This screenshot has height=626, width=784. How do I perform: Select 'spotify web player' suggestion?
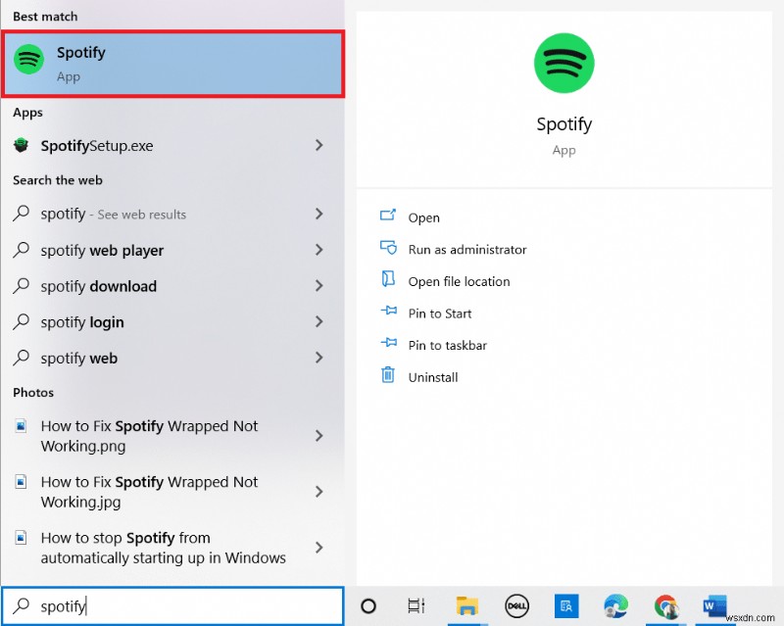point(102,250)
